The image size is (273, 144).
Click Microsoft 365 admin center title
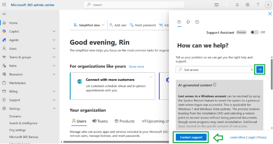(x=33, y=5)
